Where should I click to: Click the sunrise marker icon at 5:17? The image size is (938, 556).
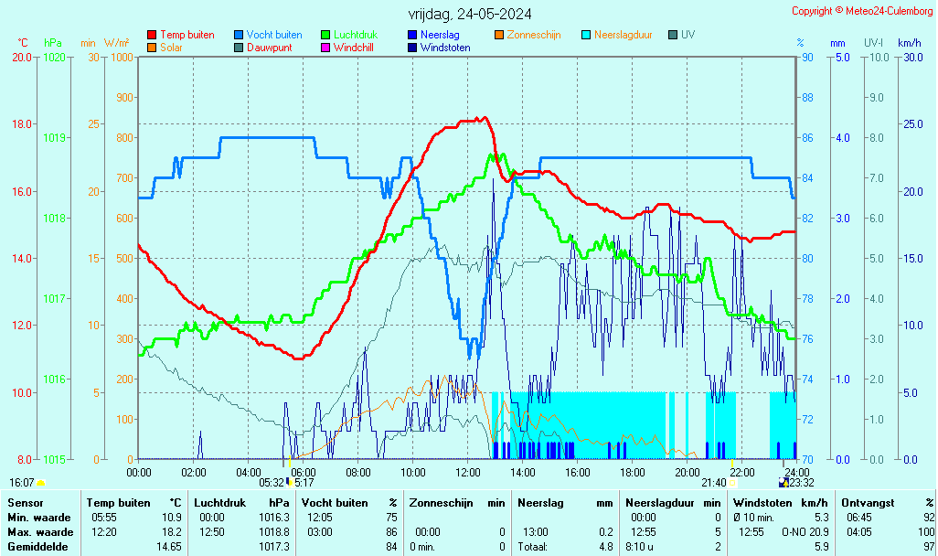click(290, 482)
